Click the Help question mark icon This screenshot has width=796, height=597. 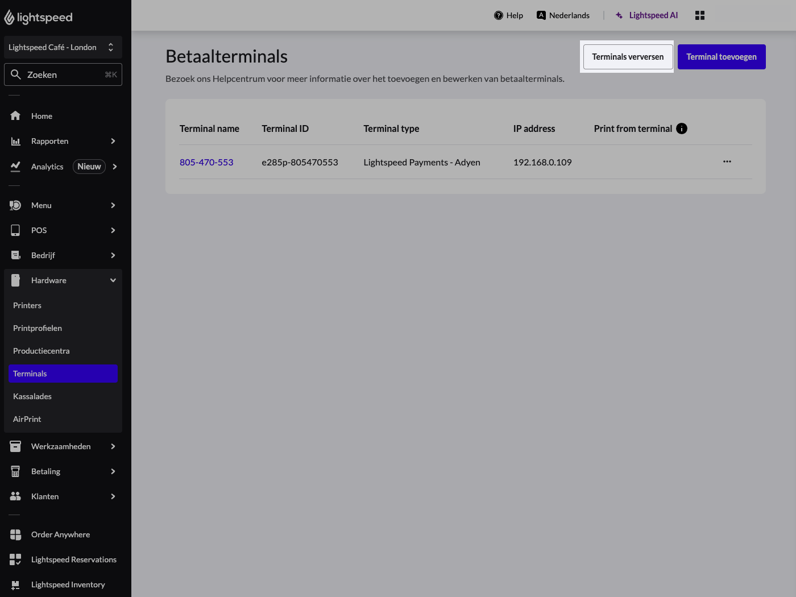pos(499,15)
